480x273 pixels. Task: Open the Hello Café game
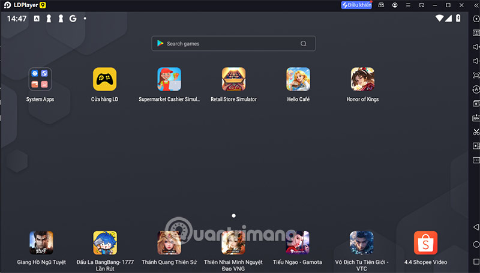[298, 79]
